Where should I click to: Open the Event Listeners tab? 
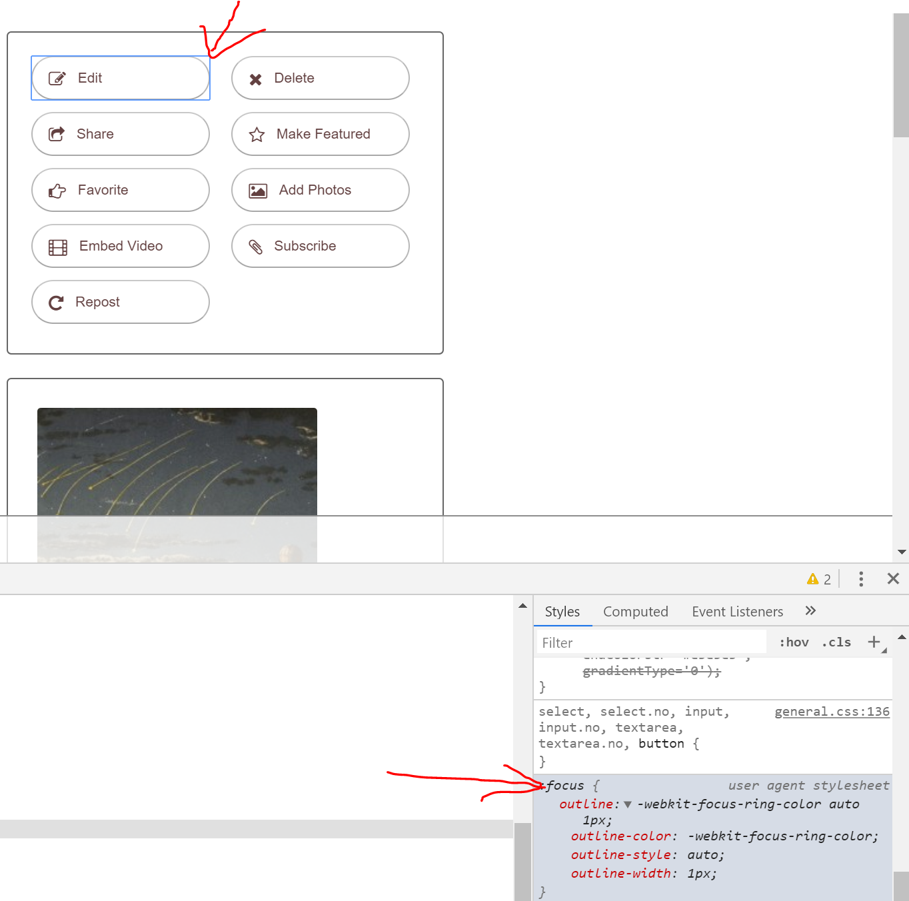pyautogui.click(x=737, y=612)
